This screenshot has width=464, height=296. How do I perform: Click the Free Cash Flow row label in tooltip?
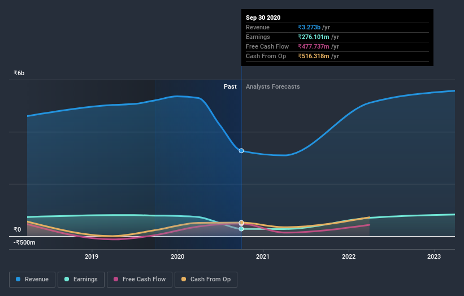[x=267, y=46]
